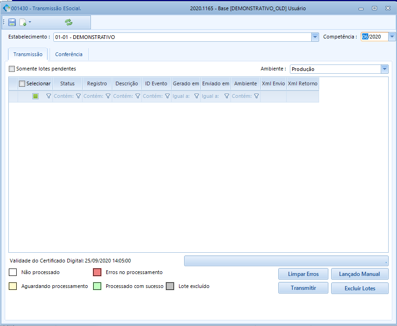
Task: Open the export dropdown arrow beside document icon
Action: click(x=30, y=22)
